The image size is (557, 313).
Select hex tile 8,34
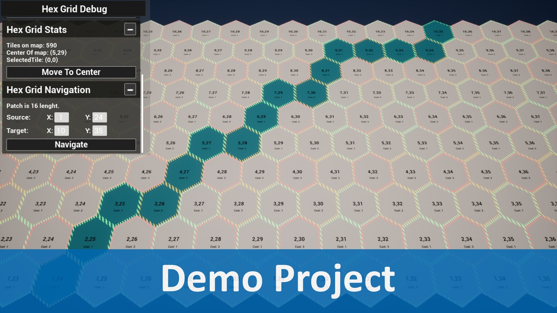click(420, 71)
